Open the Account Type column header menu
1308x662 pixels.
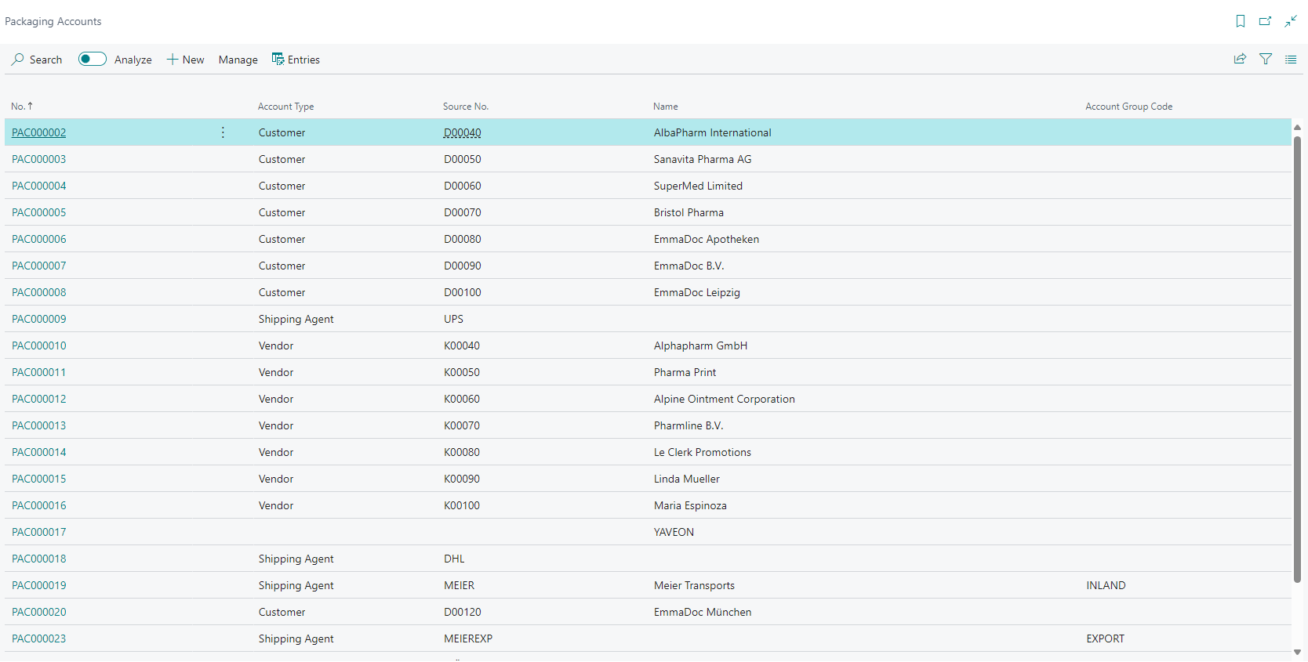[x=286, y=107]
